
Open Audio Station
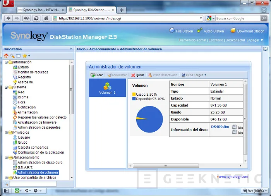pos(210,31)
